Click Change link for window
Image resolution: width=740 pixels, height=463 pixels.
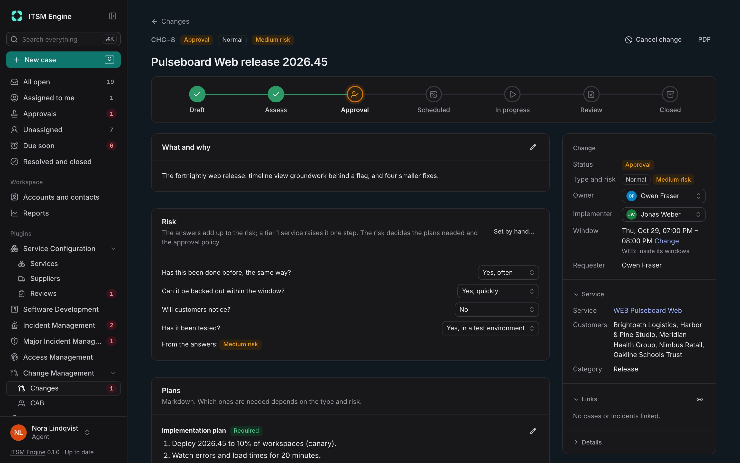click(666, 241)
